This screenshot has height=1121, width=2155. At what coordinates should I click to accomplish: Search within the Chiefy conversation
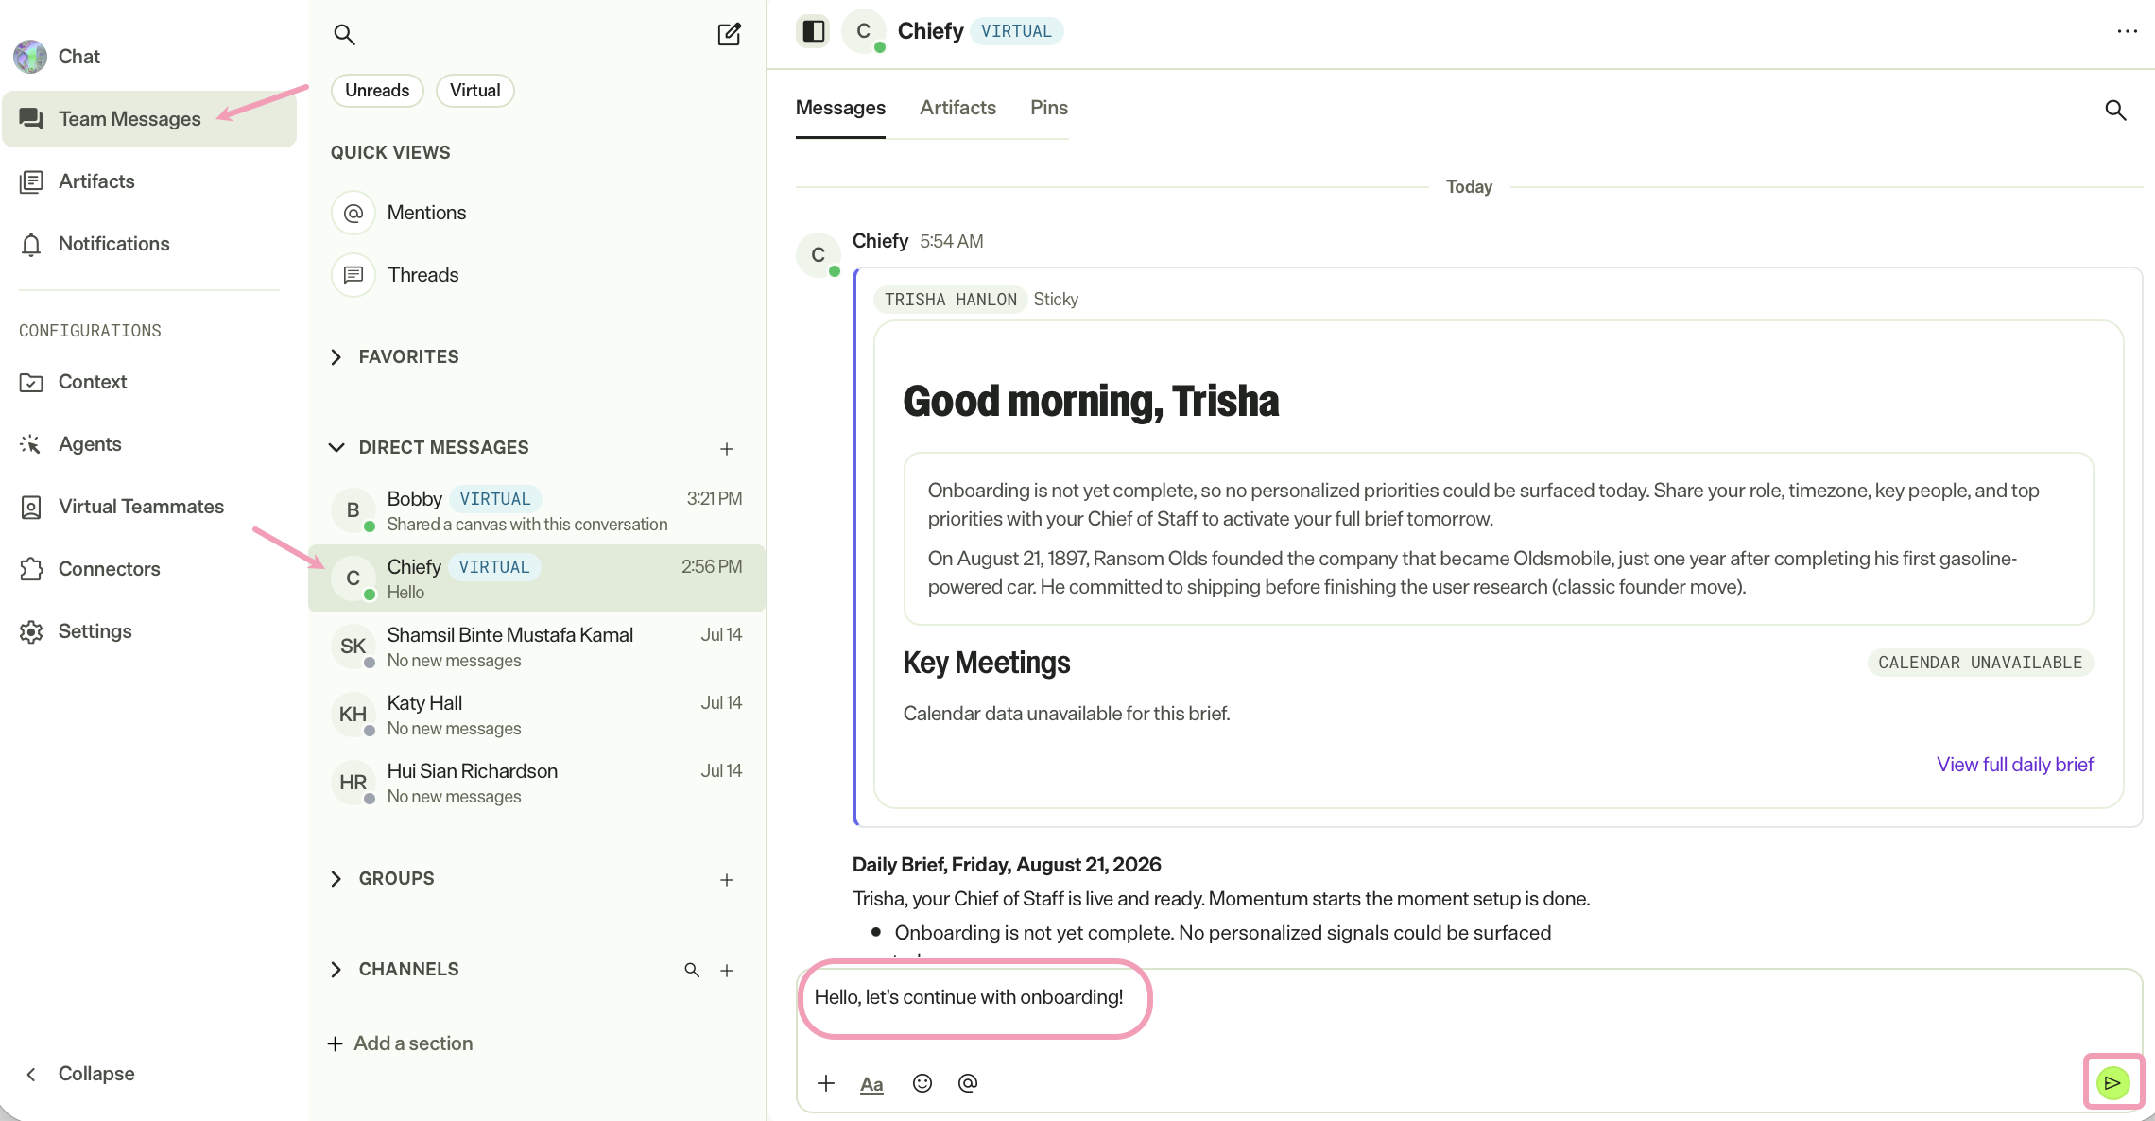pos(2115,111)
